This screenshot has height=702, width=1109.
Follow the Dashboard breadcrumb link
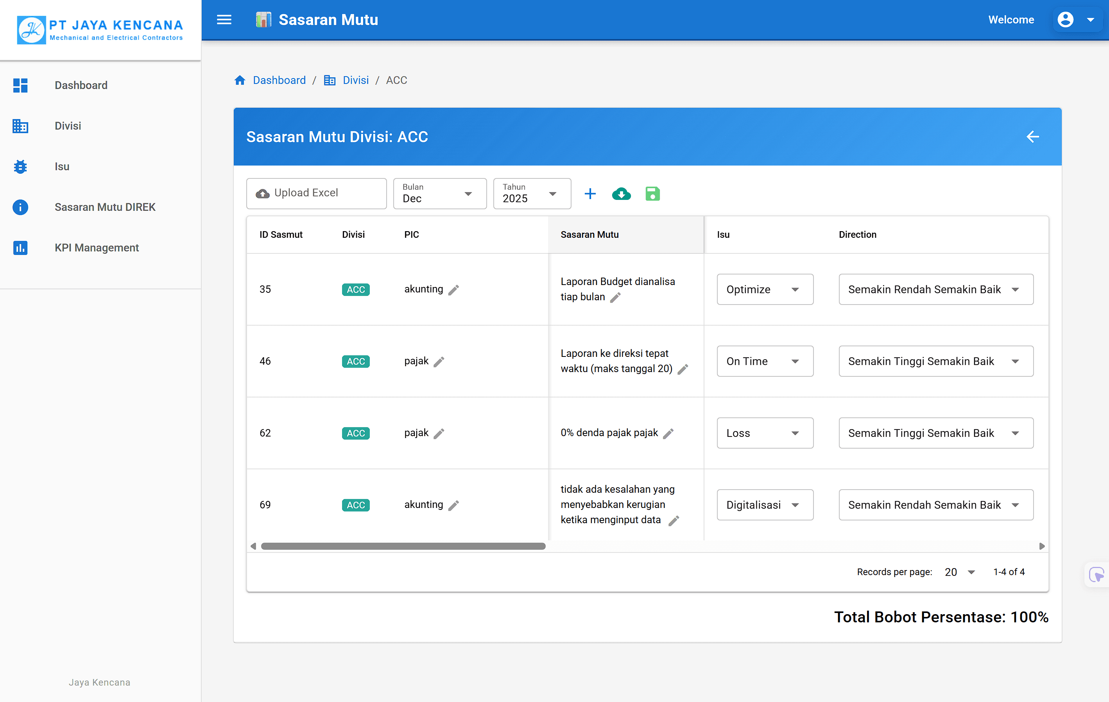click(279, 80)
